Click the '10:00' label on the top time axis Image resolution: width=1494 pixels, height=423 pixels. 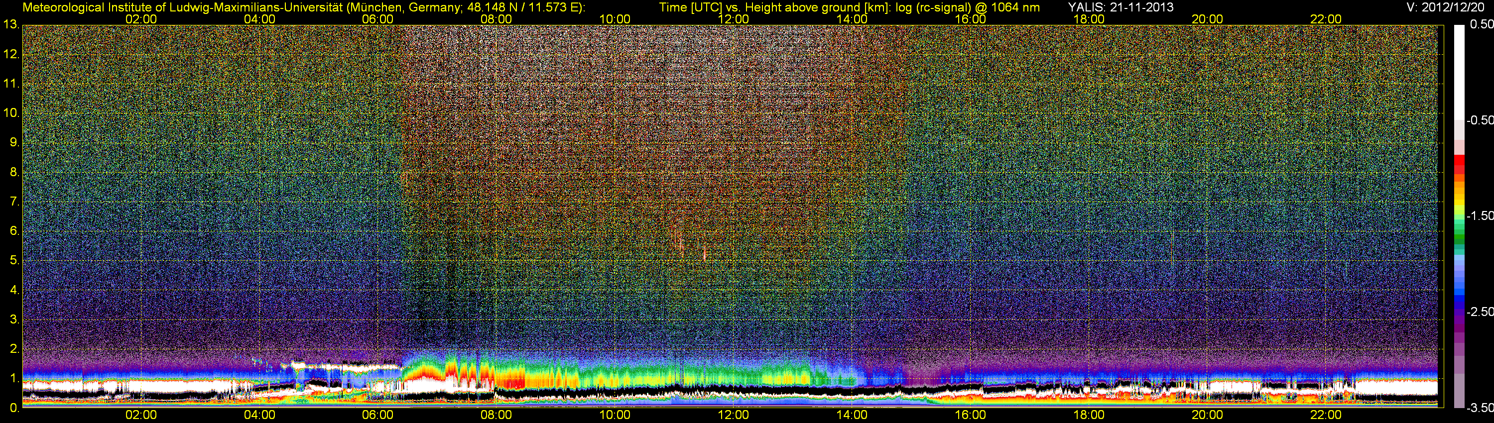point(615,19)
